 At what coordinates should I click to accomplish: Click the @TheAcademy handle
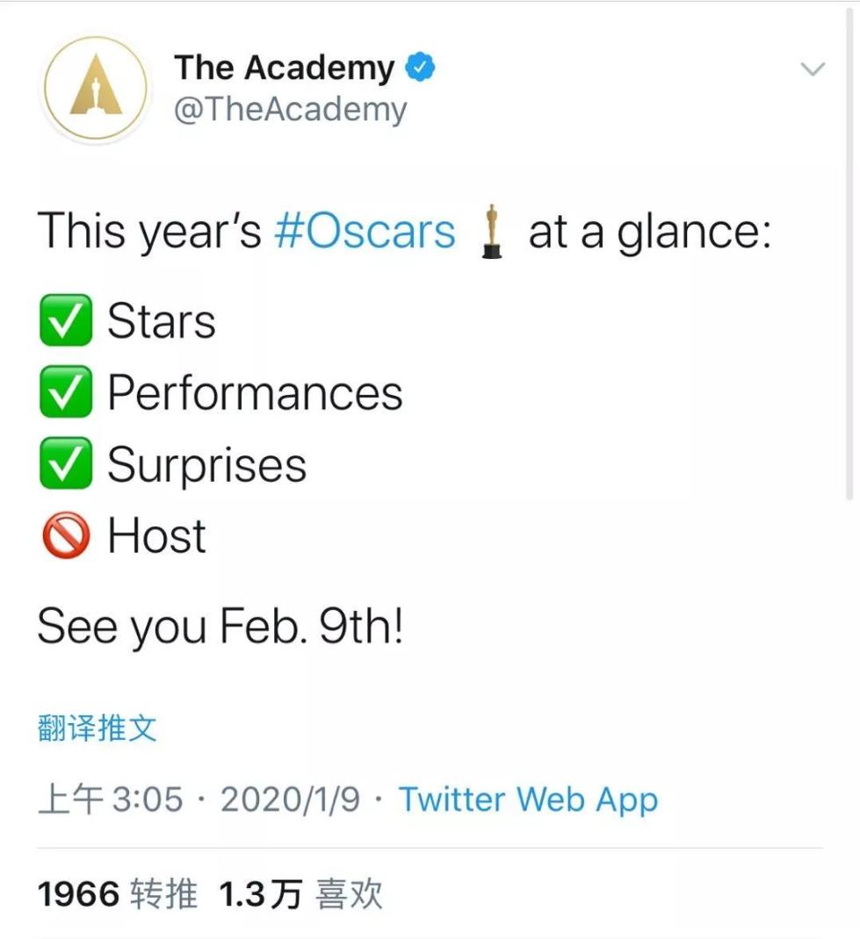click(x=292, y=109)
